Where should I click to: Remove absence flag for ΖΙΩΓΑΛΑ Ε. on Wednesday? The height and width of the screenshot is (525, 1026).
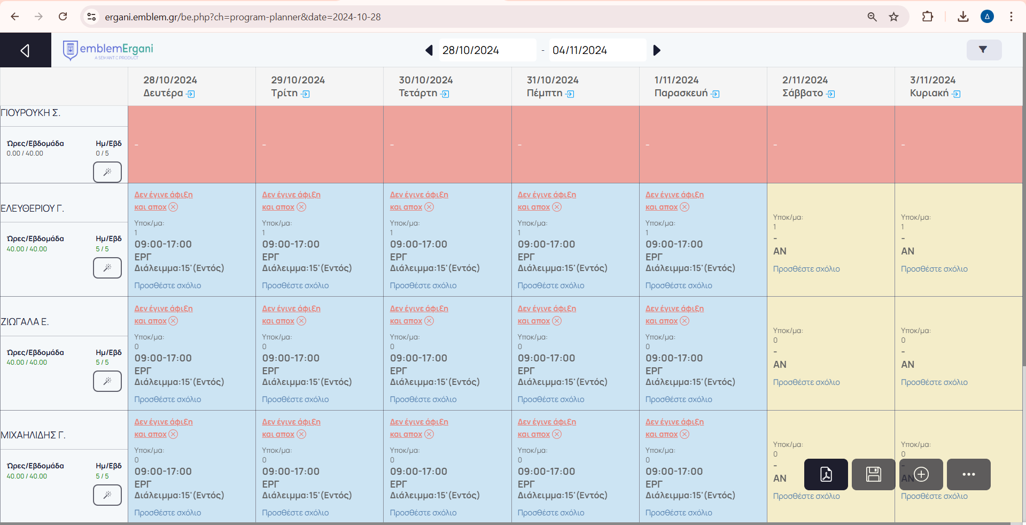429,321
